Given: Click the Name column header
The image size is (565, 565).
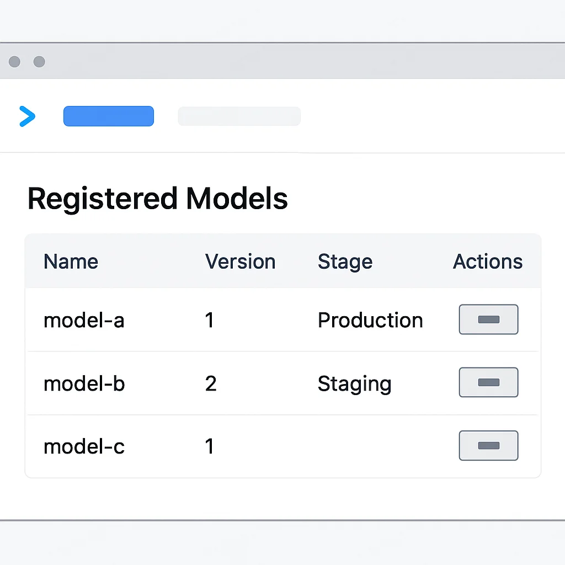Looking at the screenshot, I should pos(71,261).
